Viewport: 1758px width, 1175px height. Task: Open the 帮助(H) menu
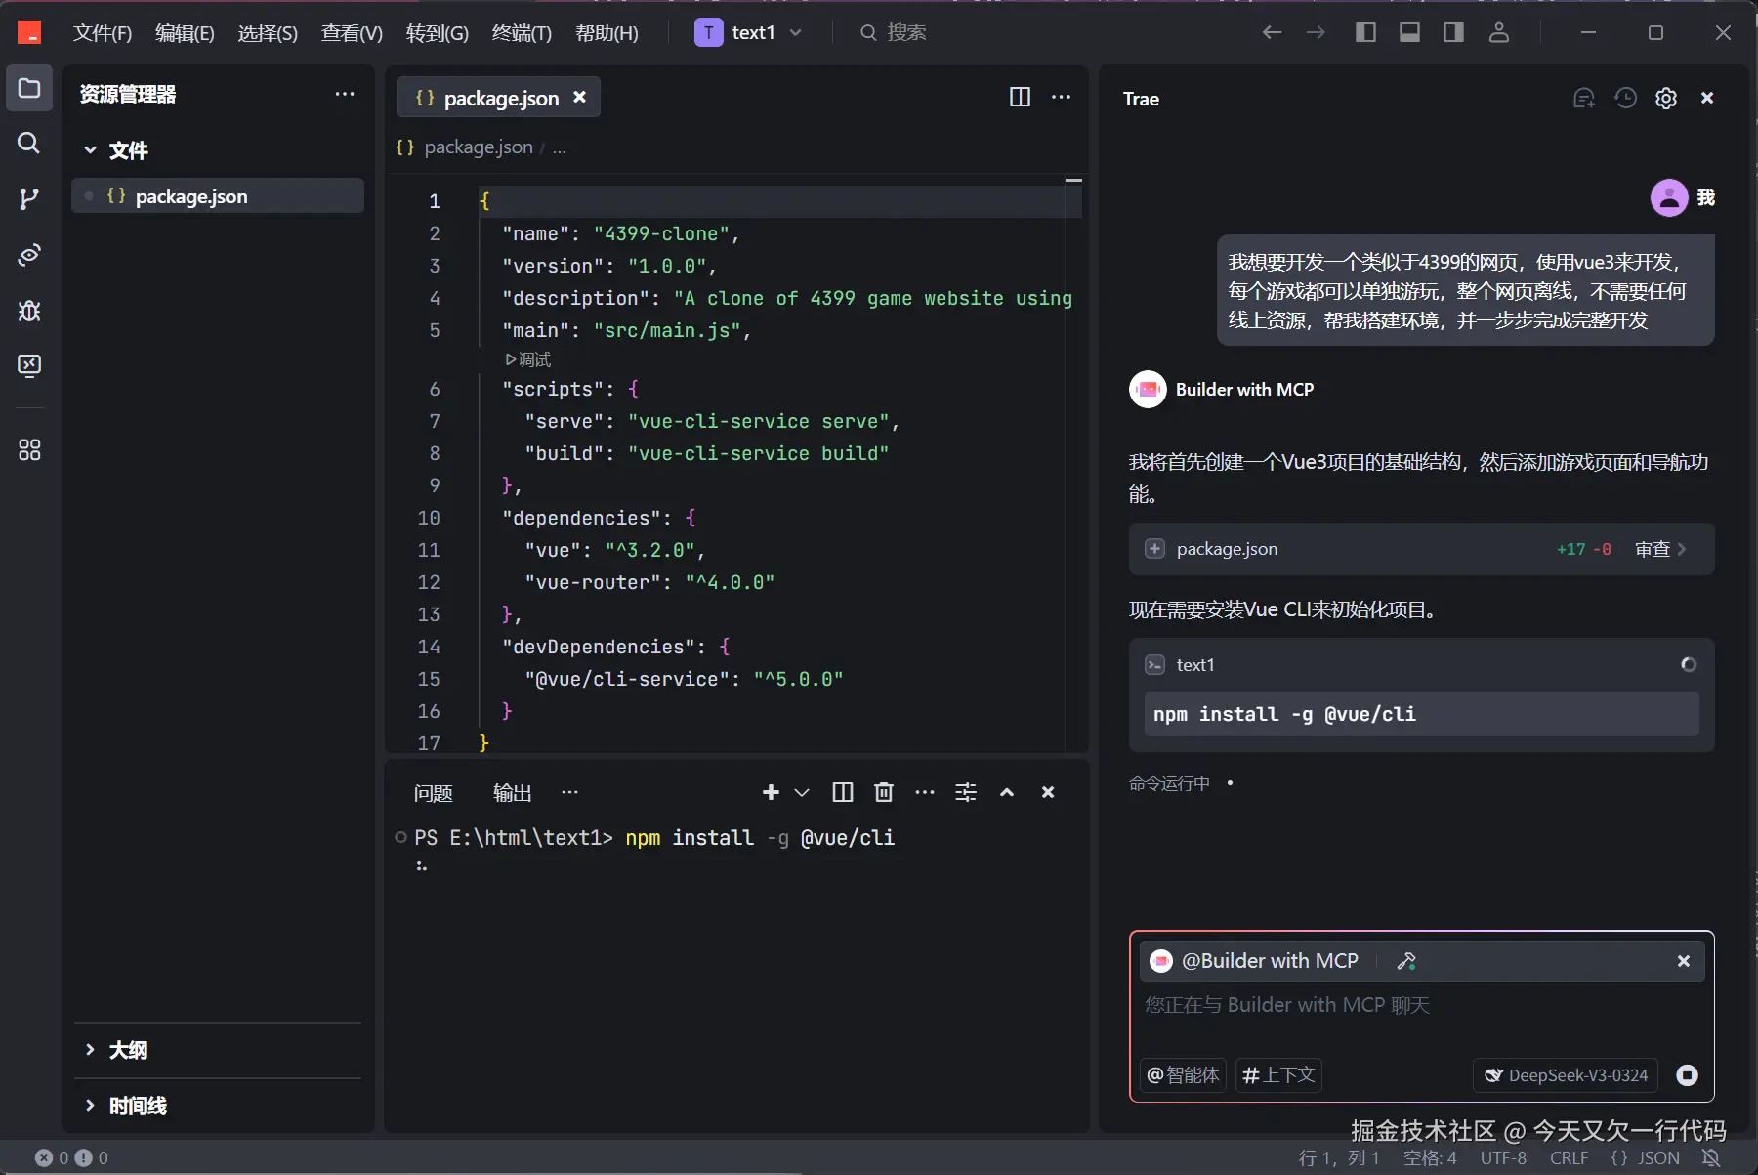[x=607, y=33]
